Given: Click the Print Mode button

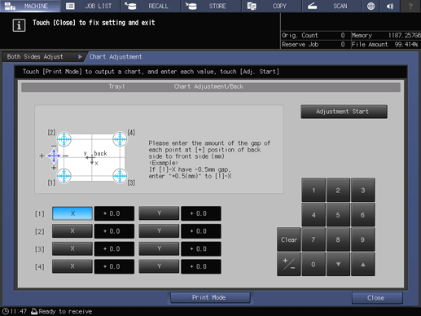Looking at the screenshot, I should point(210,297).
